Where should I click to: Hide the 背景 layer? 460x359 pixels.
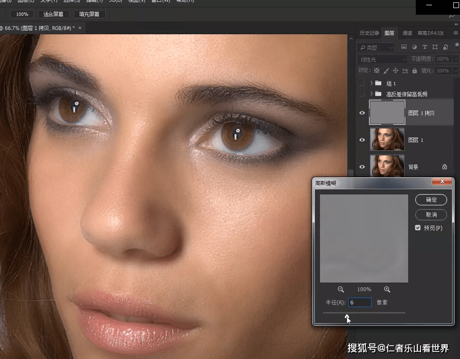pyautogui.click(x=362, y=166)
